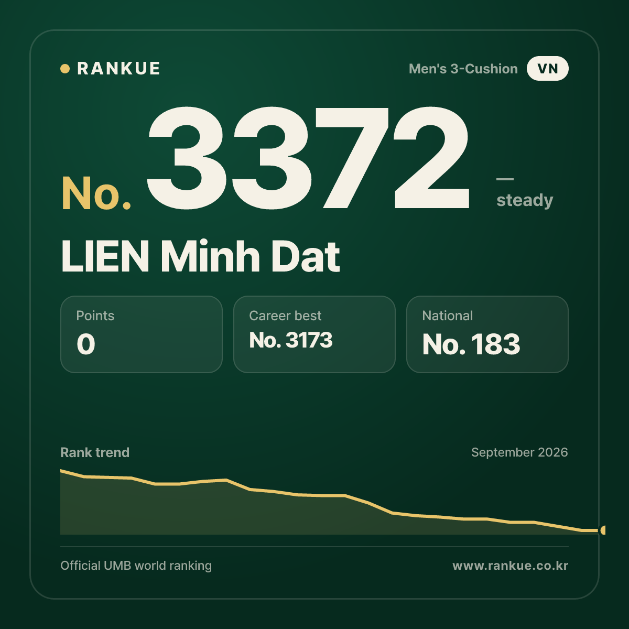Click the Points value 0
This screenshot has height=629, width=629.
(86, 344)
